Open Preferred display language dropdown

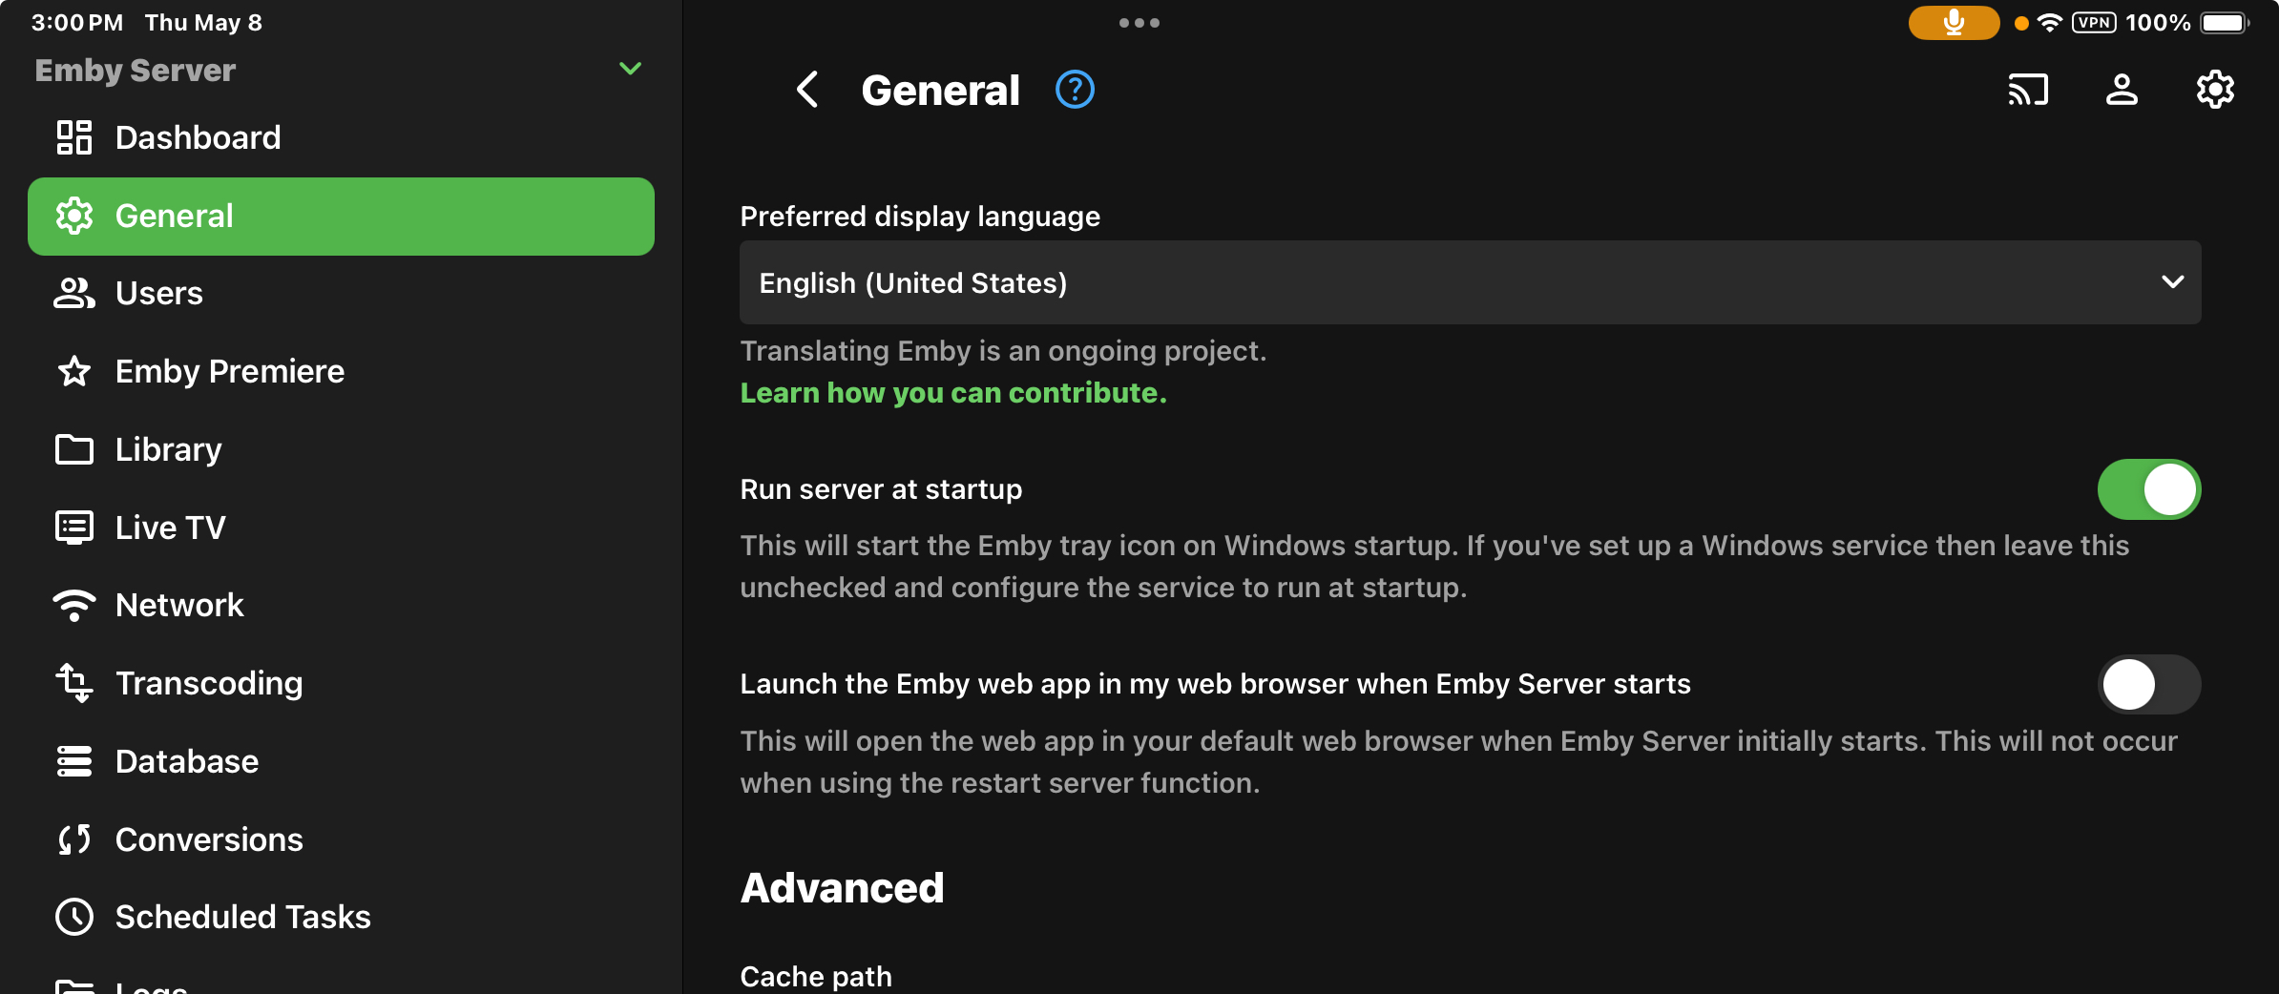1470,282
